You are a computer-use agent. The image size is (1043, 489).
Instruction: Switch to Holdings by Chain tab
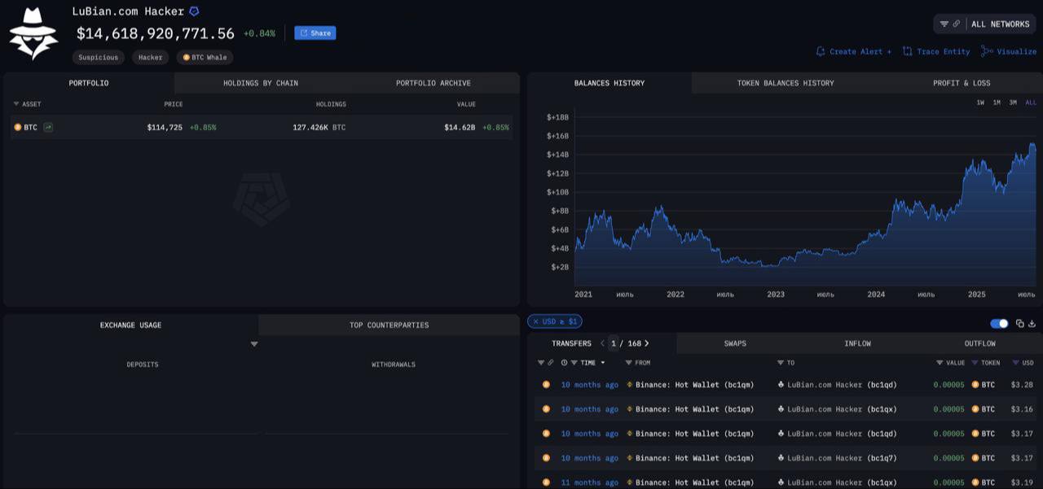261,83
